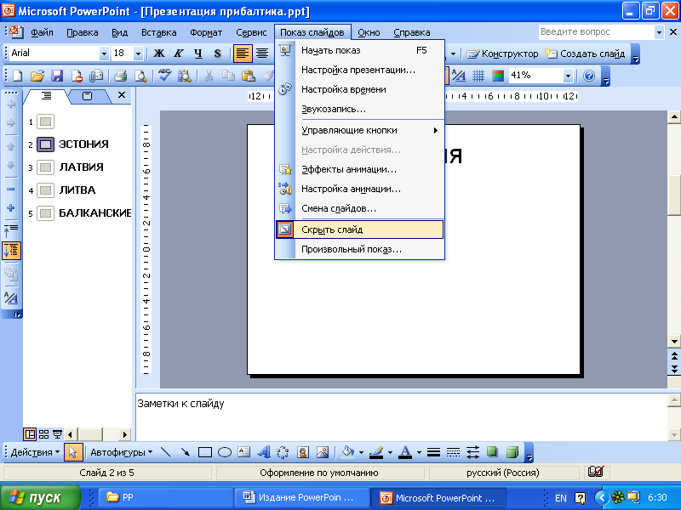Click the Print icon
Screen dimensions: 681x510
(x=120, y=76)
